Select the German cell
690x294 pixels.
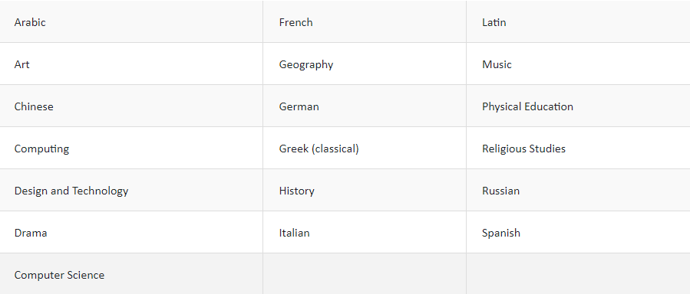pyautogui.click(x=365, y=106)
